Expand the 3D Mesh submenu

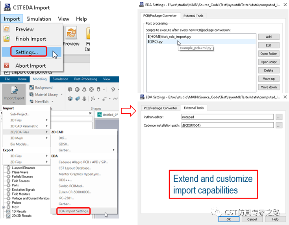47,138
